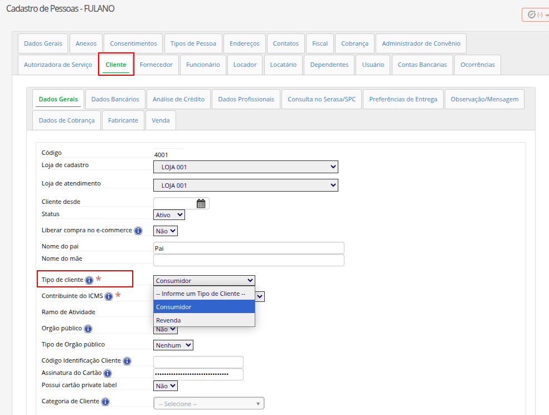This screenshot has height=415, width=549.
Task: Open the Locatário tab
Action: [283, 65]
